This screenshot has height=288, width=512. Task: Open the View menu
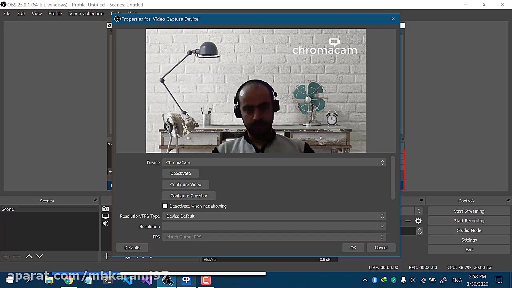(37, 13)
